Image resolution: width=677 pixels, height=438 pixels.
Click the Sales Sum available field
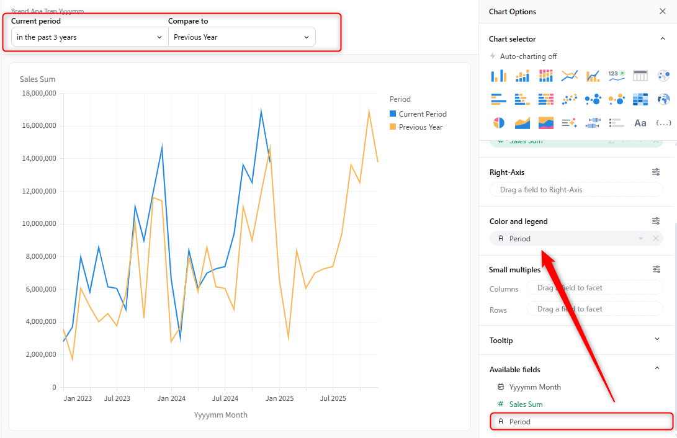(526, 404)
